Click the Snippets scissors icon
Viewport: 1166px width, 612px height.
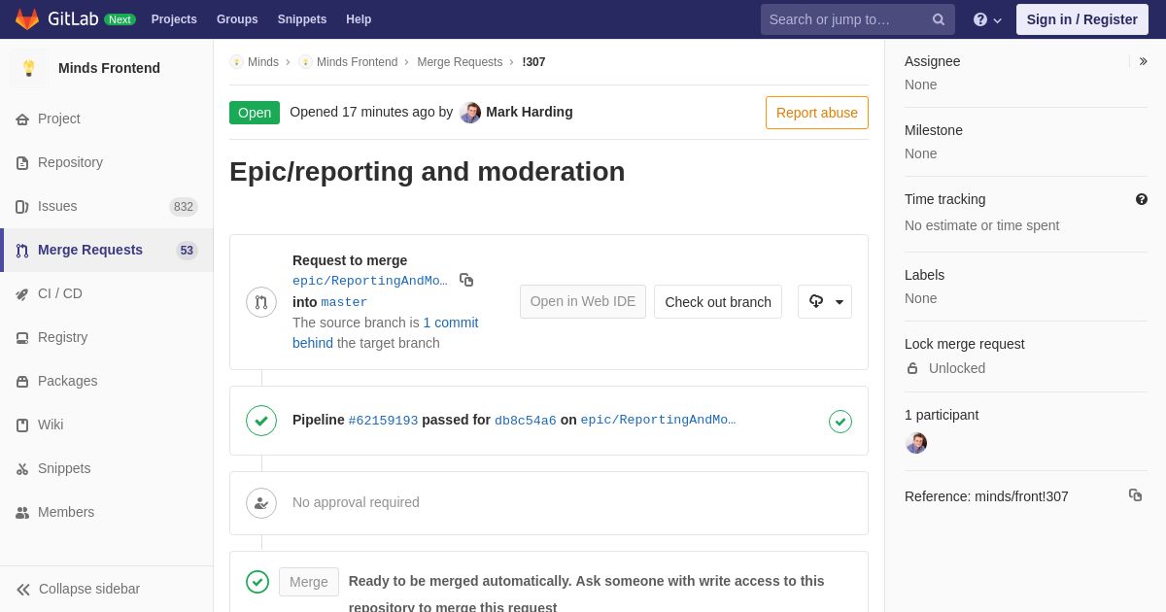(x=22, y=469)
